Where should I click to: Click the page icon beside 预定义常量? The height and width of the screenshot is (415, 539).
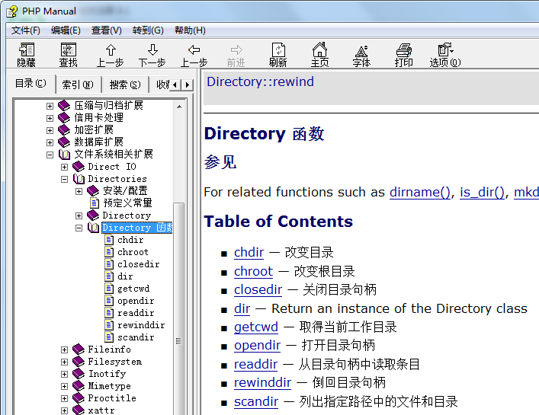(95, 203)
